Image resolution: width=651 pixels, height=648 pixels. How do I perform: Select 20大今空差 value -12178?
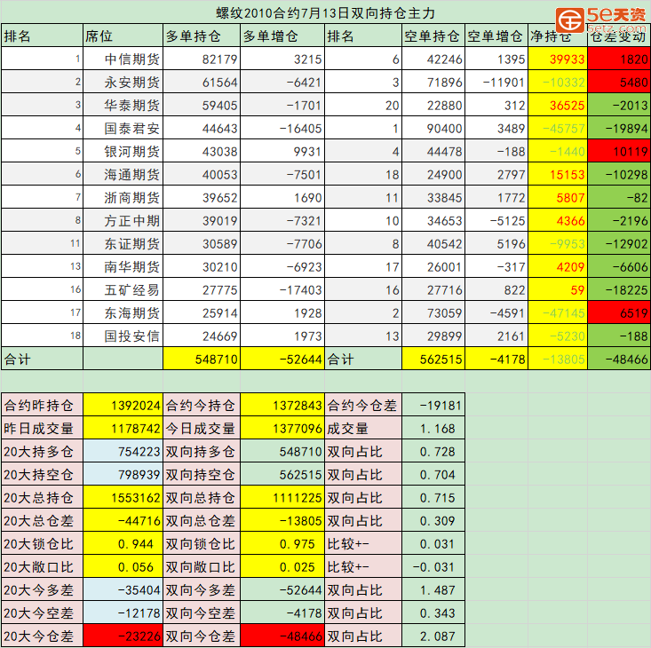[x=123, y=612]
